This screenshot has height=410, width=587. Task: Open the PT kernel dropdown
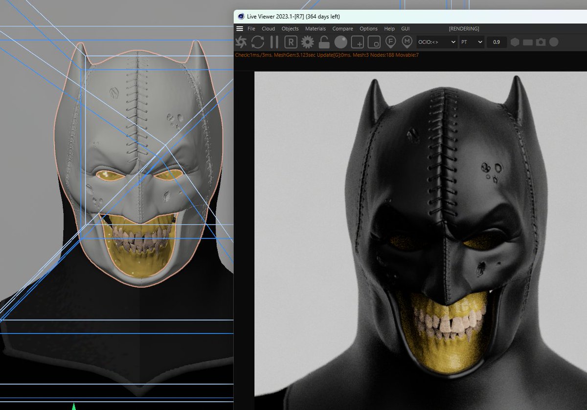click(x=472, y=42)
